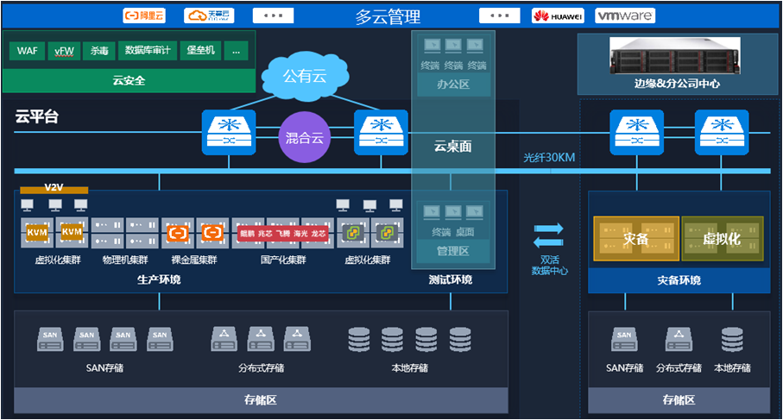
Task: Open the 数据库审计 module
Action: click(x=148, y=51)
